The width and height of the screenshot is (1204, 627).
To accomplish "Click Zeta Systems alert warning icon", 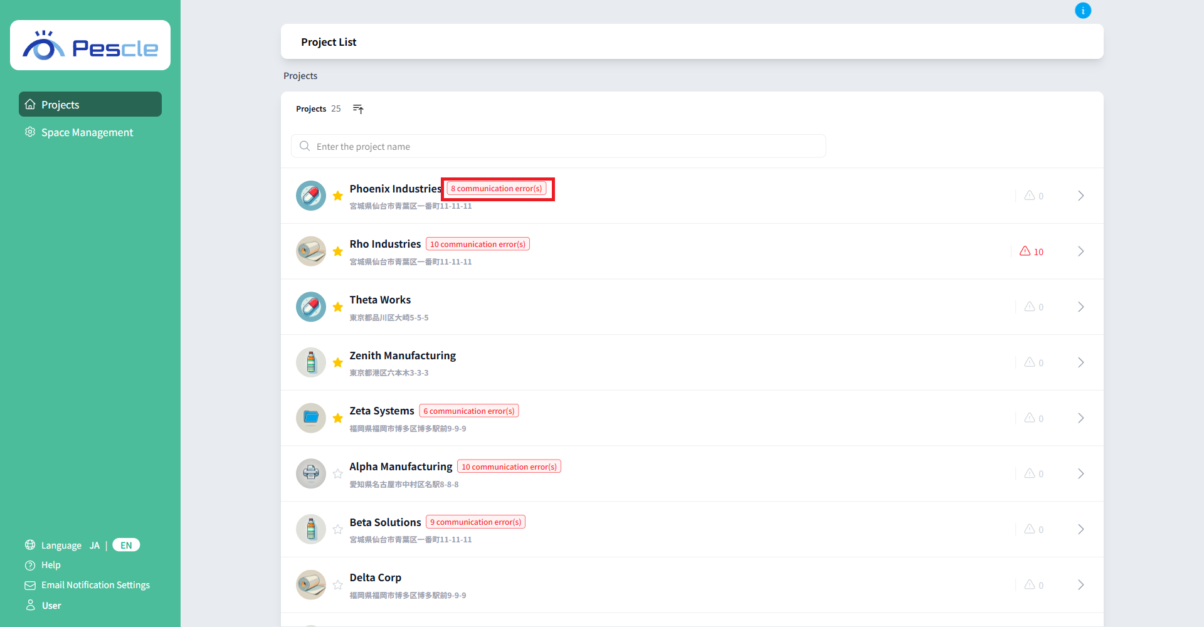I will pos(1030,418).
